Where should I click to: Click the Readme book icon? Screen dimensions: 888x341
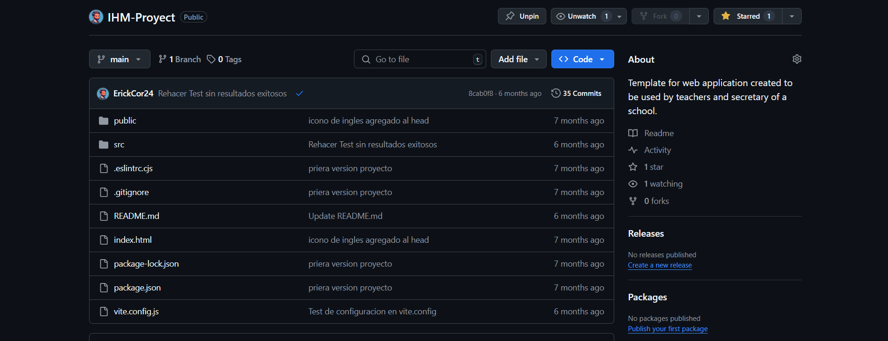[633, 133]
